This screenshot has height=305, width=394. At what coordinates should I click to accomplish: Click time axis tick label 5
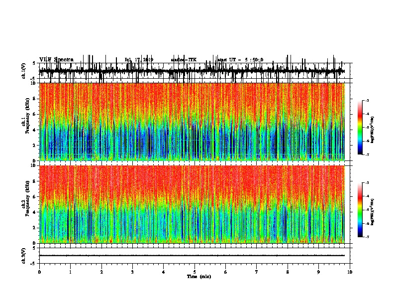click(x=195, y=272)
